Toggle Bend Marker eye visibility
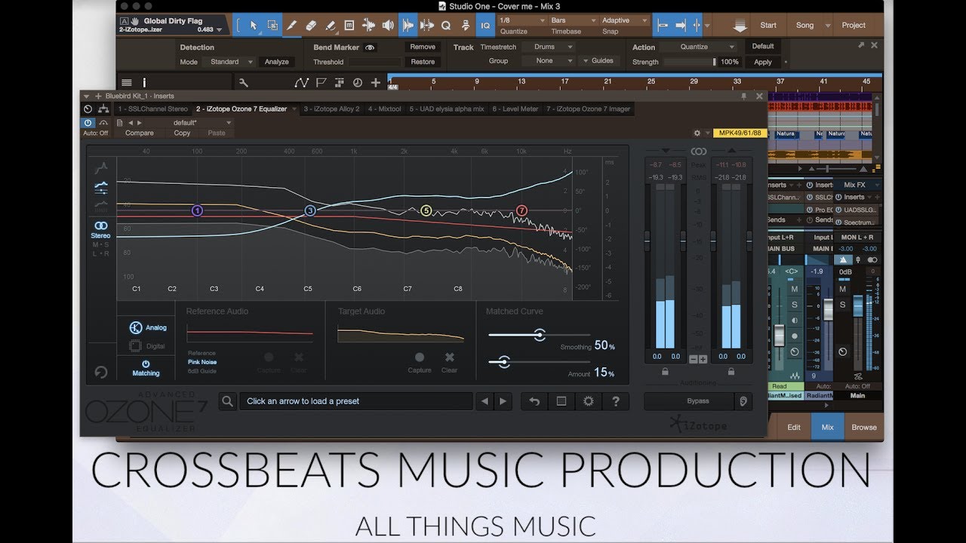 click(370, 47)
